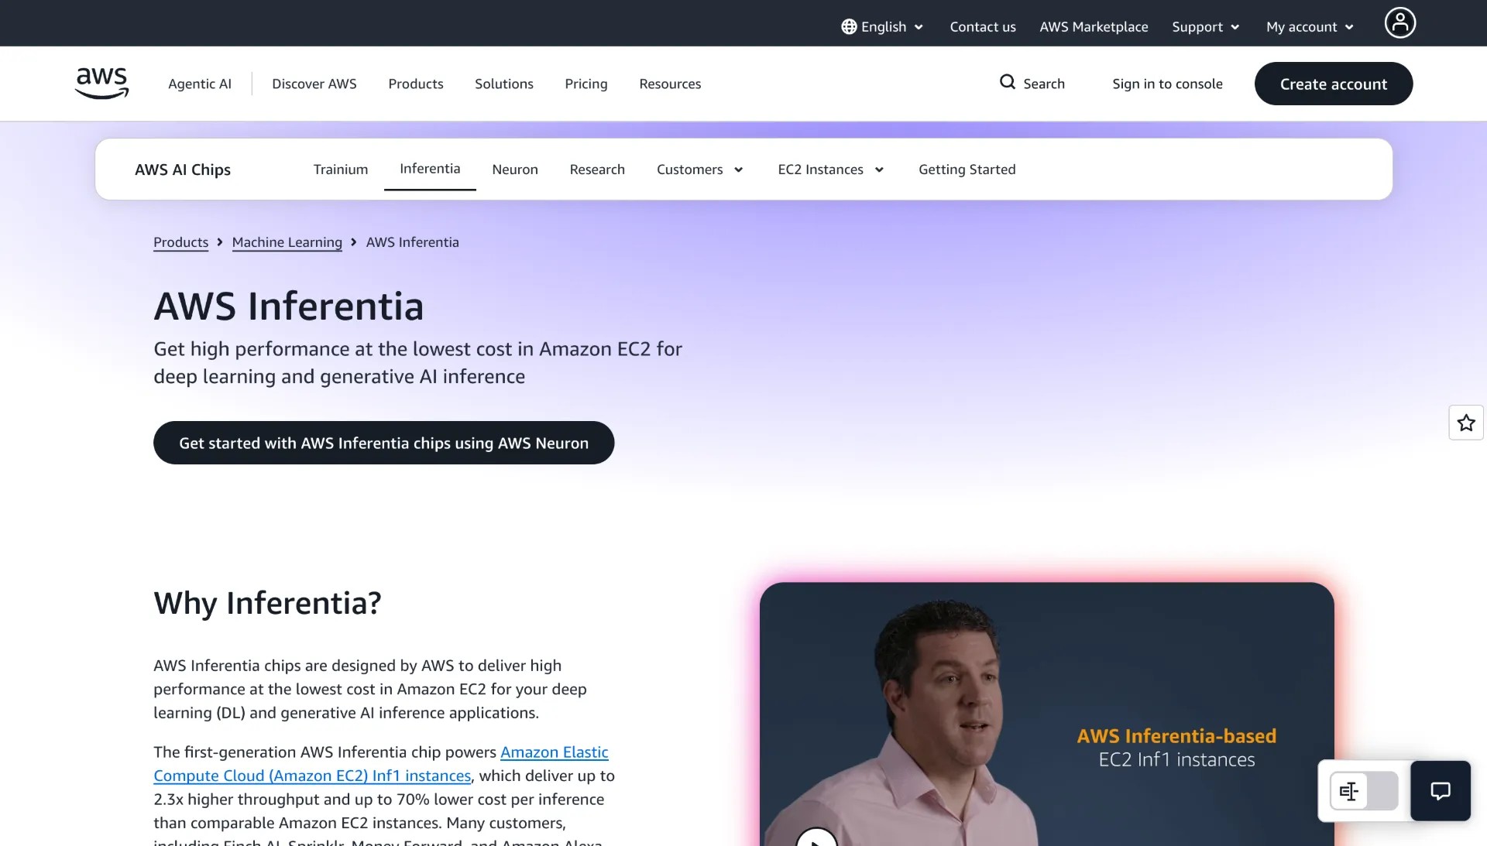Open the Solutions menu item
The height and width of the screenshot is (846, 1487).
click(x=503, y=84)
